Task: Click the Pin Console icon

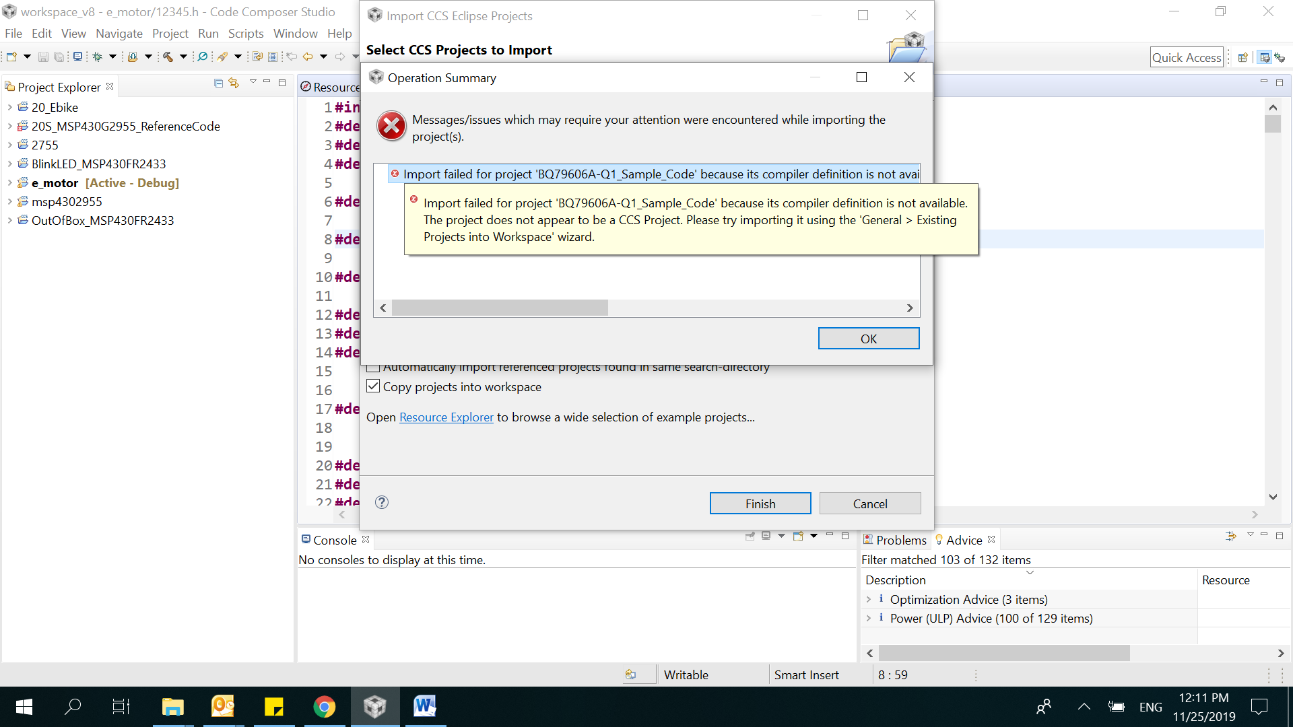Action: pyautogui.click(x=750, y=536)
